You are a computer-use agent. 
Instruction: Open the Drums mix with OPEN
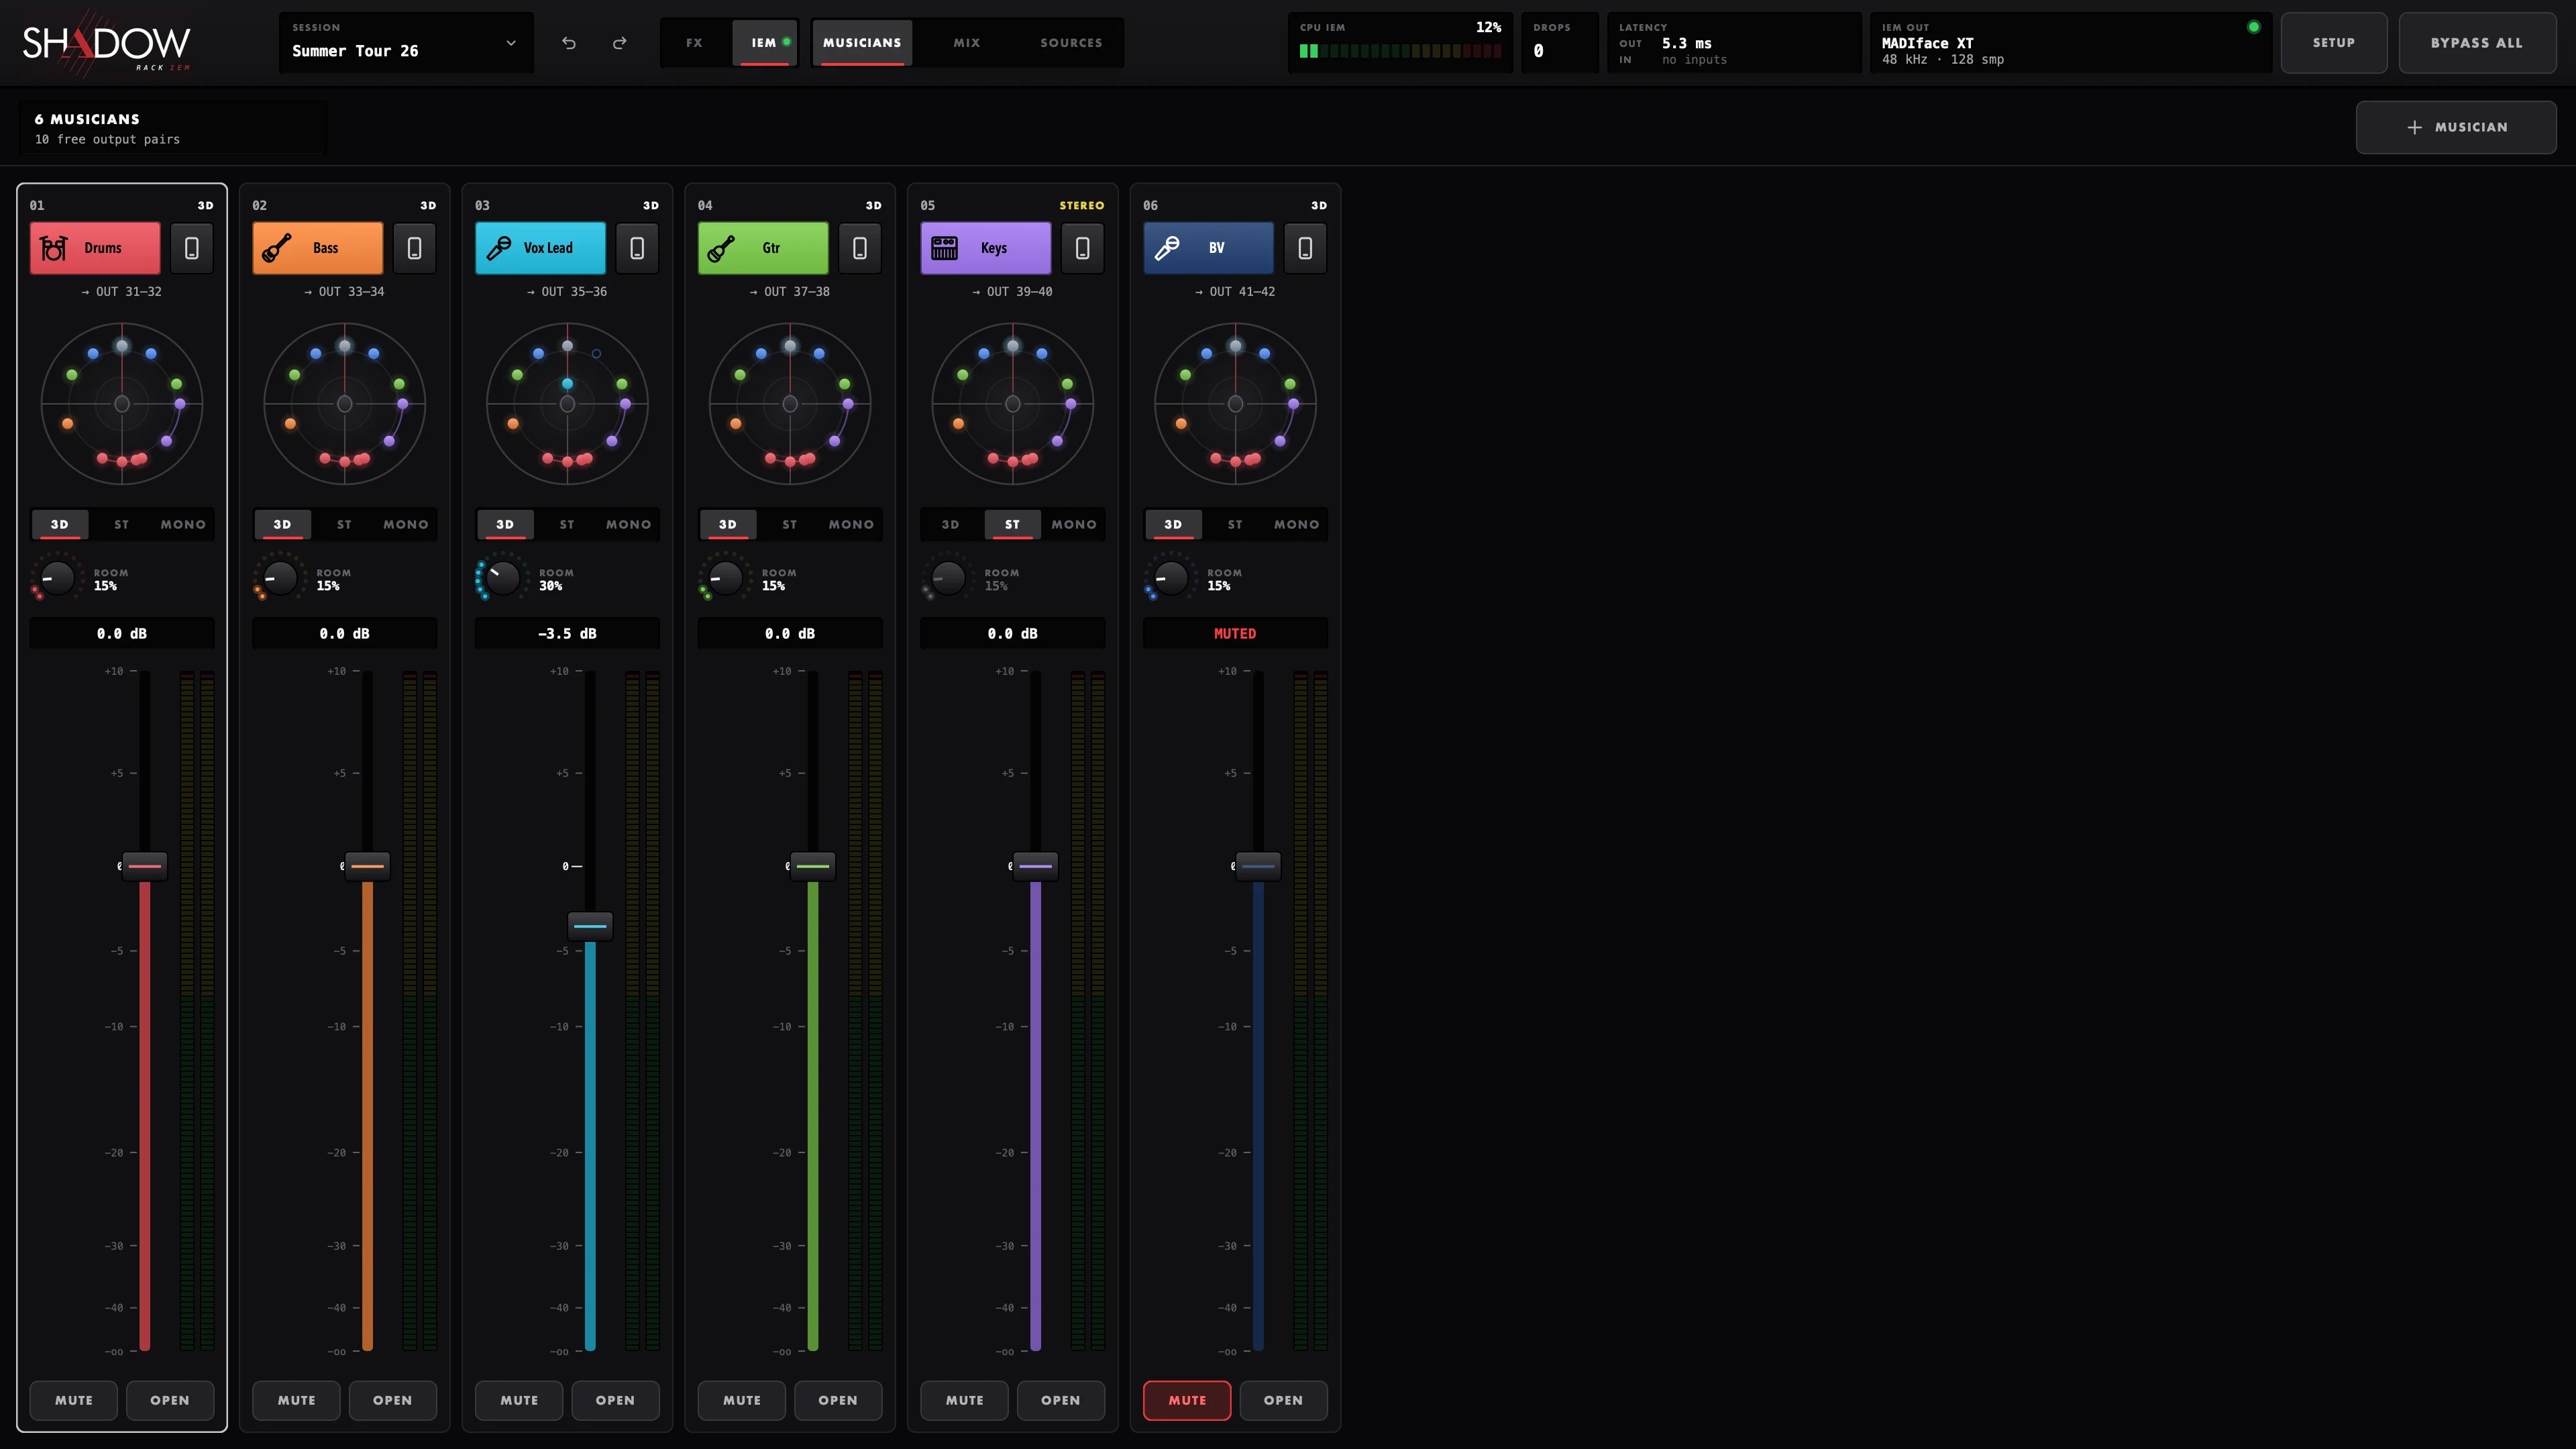click(x=170, y=1400)
